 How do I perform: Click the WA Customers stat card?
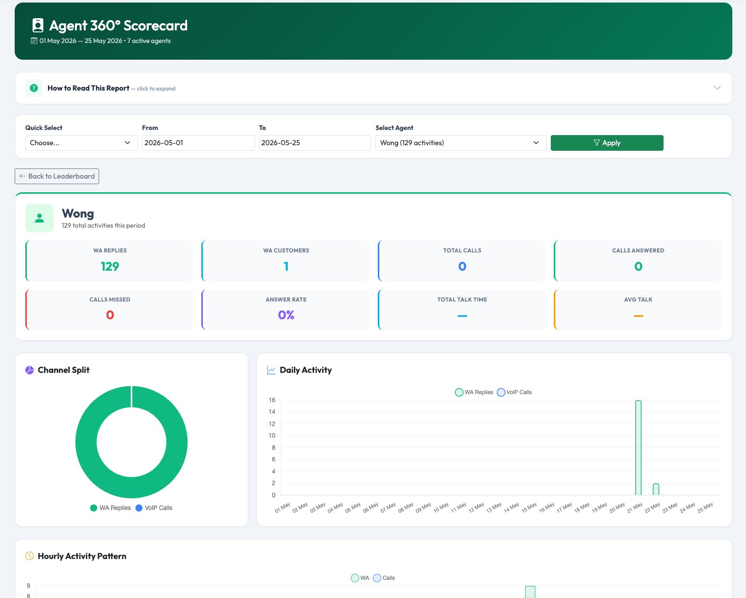tap(286, 261)
